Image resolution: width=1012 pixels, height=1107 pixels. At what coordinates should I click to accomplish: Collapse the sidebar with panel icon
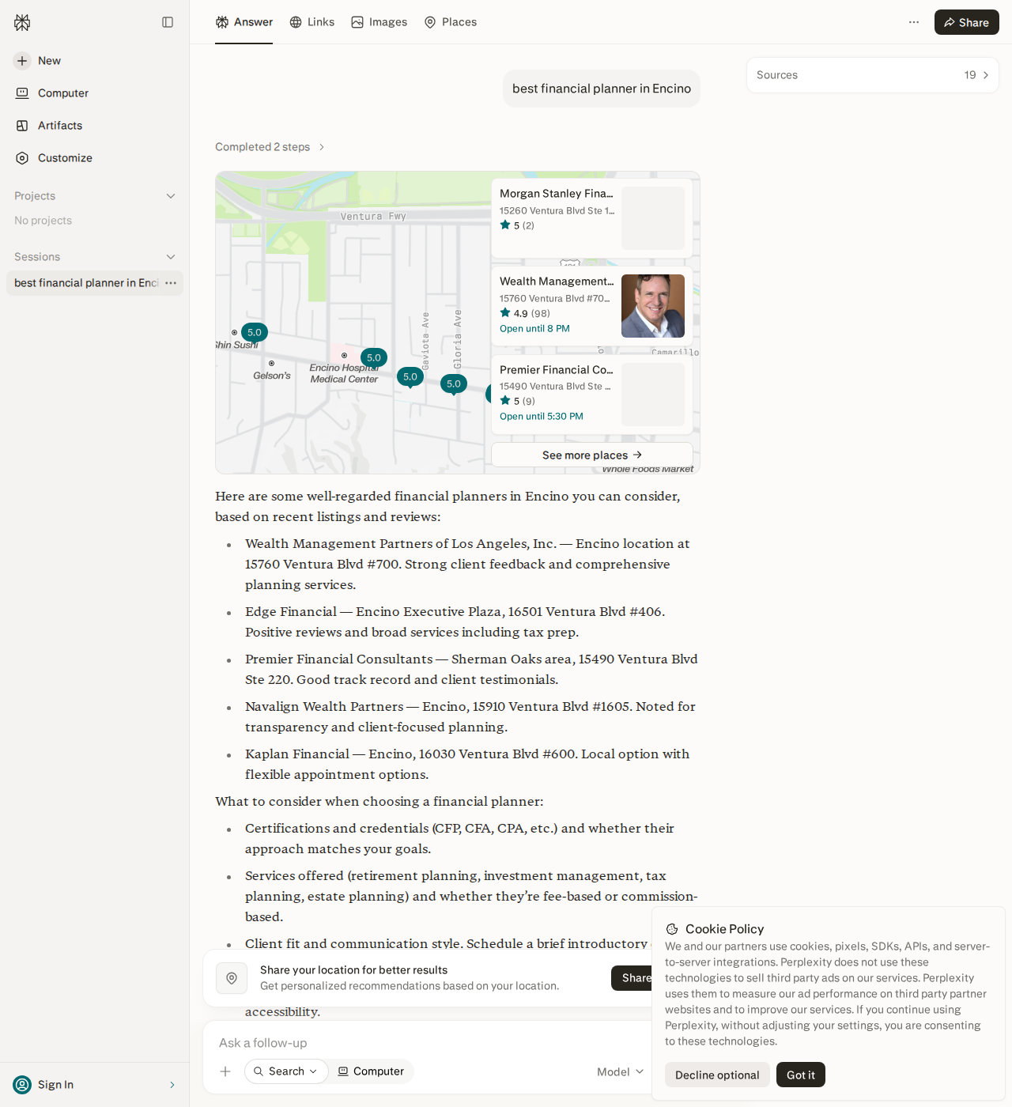pyautogui.click(x=168, y=22)
